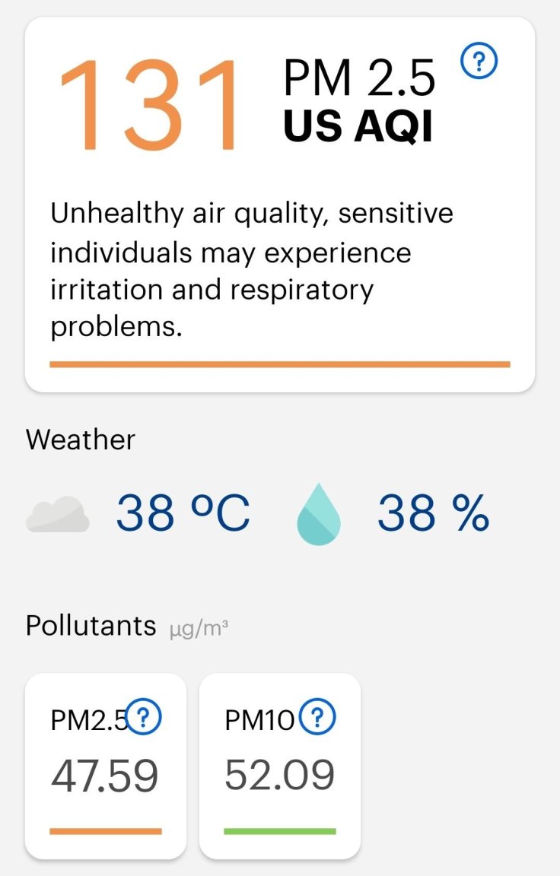Open the PM2.5 pollutant card showing 47.59

[x=106, y=766]
